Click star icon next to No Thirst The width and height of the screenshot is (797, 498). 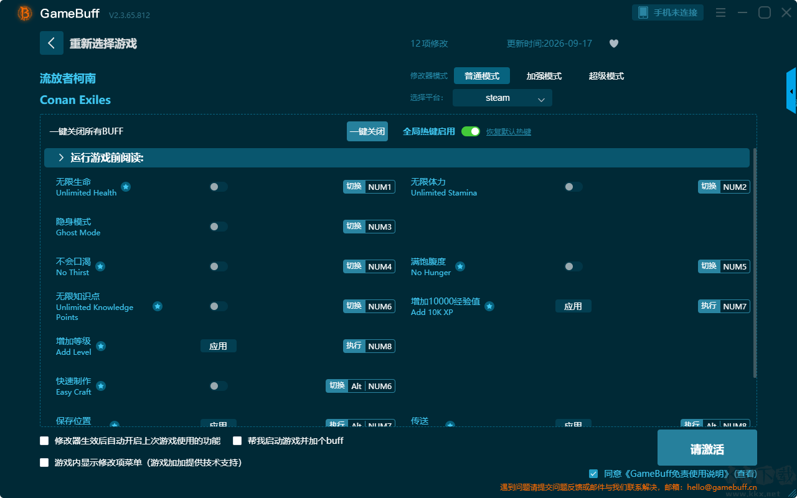pyautogui.click(x=100, y=266)
